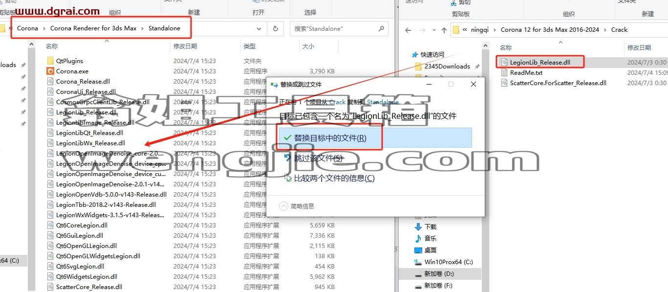Choose 跳过该文件(S) option
668x292 pixels.
pos(318,158)
